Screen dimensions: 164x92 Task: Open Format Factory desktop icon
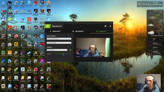click(10, 45)
